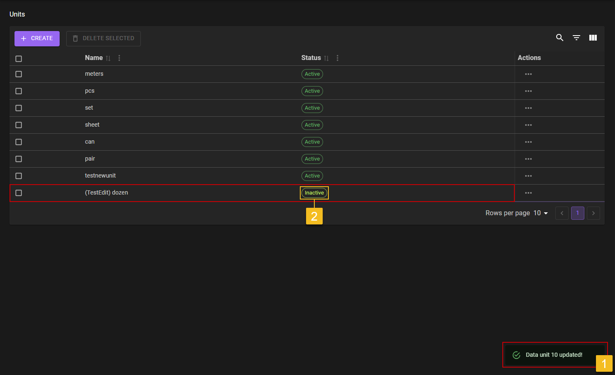Open the column visibility icon

point(593,38)
